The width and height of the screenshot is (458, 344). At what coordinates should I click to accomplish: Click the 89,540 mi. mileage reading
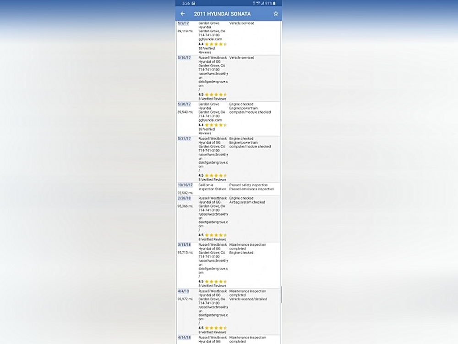[x=185, y=112]
